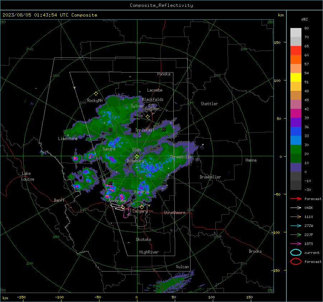Select the magenta 18TS arrow legend icon

click(296, 244)
